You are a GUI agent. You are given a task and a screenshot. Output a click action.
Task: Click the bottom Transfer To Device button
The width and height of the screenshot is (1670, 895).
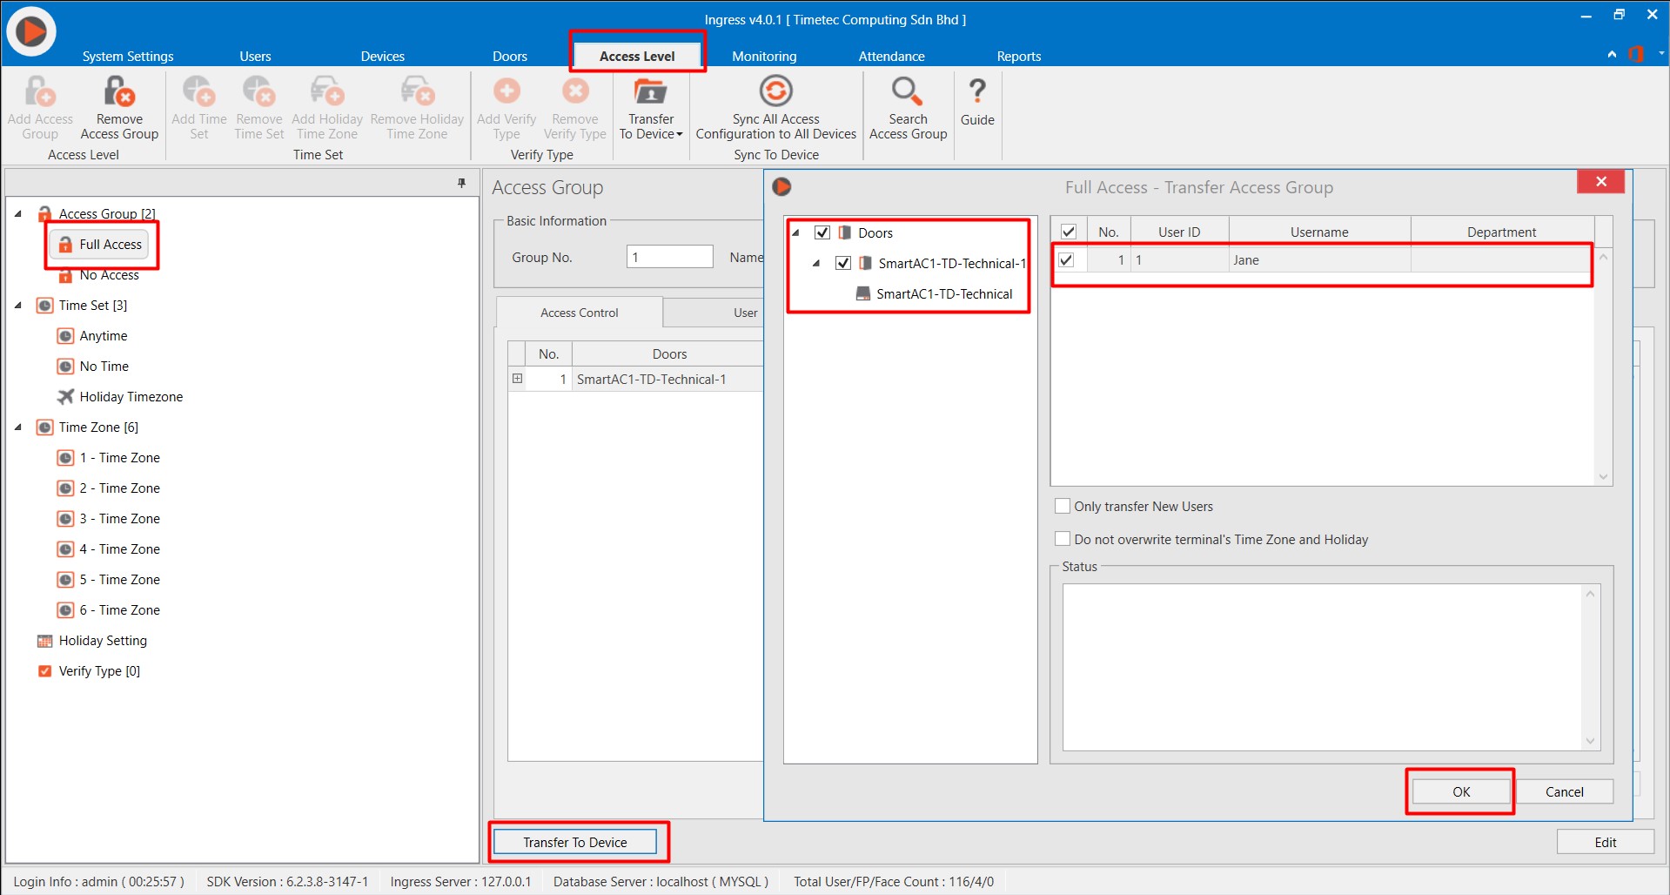[x=575, y=842]
